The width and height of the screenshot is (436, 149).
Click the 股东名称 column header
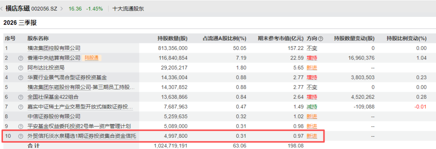(38, 39)
